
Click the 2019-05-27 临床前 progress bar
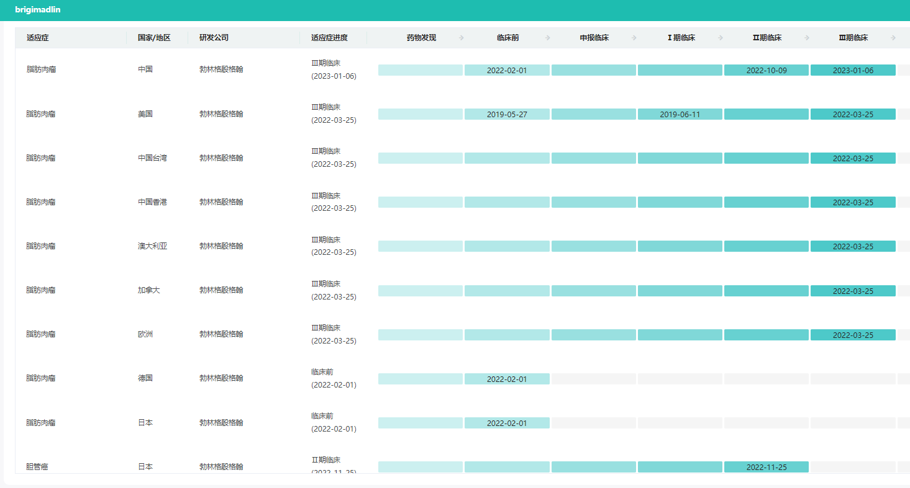[507, 115]
